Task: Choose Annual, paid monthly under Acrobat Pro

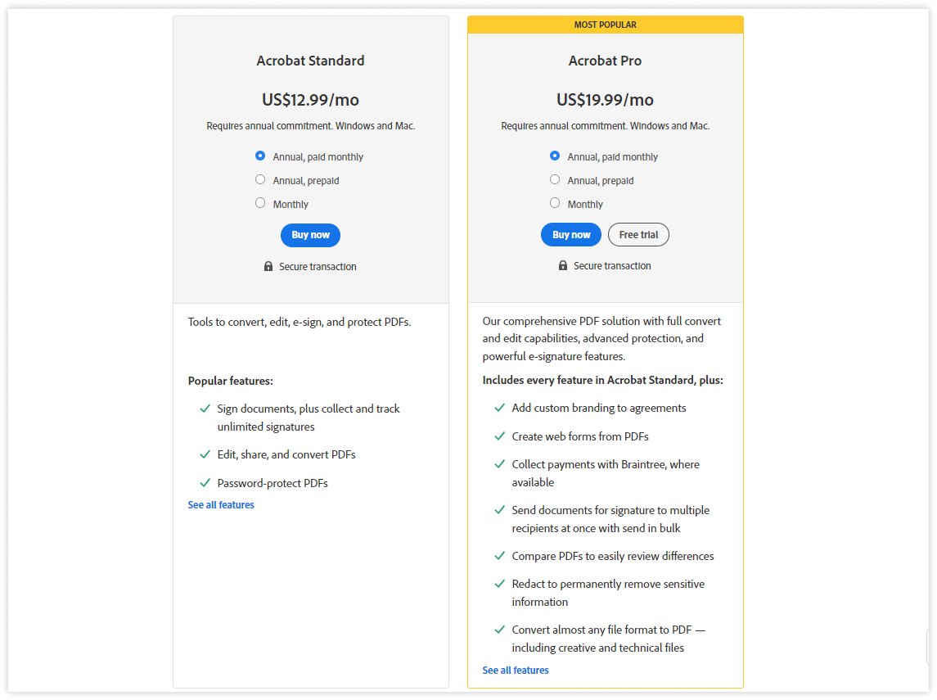Action: pos(555,156)
